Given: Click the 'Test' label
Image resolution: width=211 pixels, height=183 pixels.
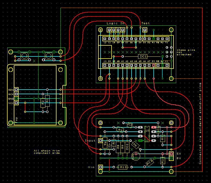Looking at the screenshot, I should coord(145,23).
